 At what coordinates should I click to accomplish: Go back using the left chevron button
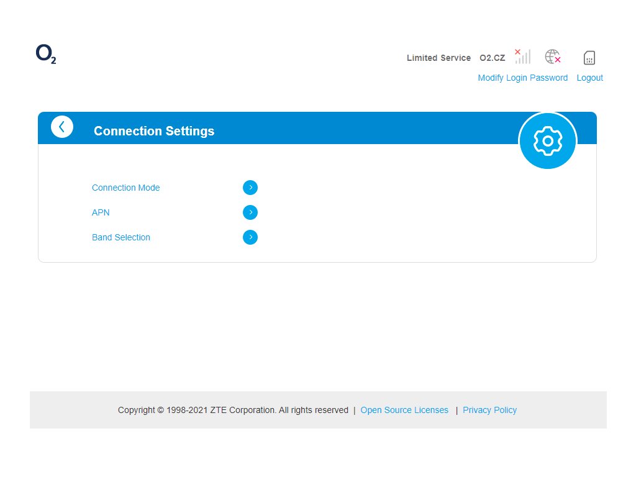click(x=62, y=127)
